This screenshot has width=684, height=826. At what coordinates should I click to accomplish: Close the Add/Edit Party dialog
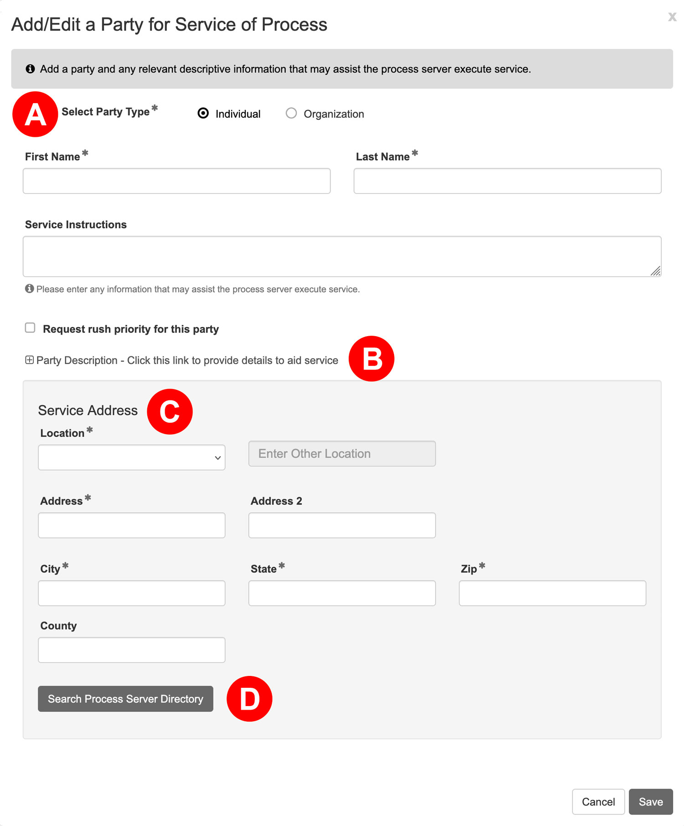[672, 17]
